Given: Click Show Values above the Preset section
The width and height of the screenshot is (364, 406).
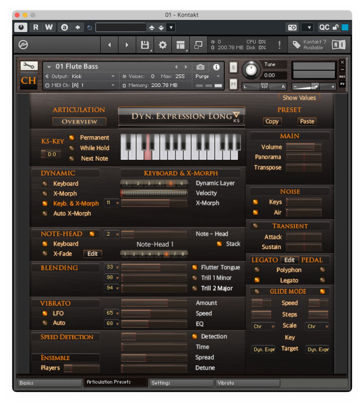Looking at the screenshot, I should pyautogui.click(x=299, y=98).
